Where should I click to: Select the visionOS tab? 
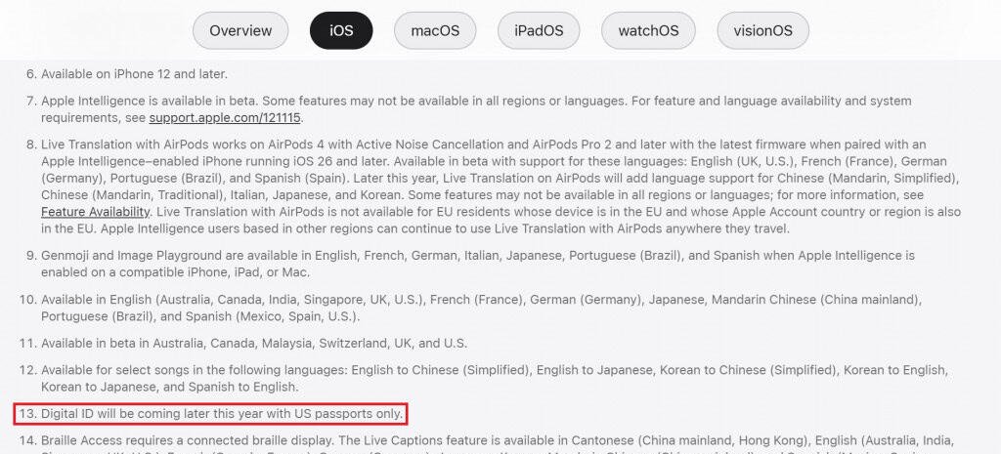coord(762,30)
